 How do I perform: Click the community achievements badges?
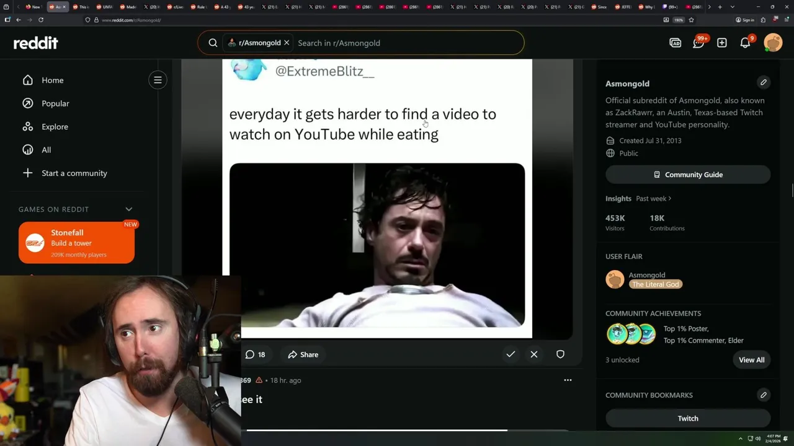point(631,334)
